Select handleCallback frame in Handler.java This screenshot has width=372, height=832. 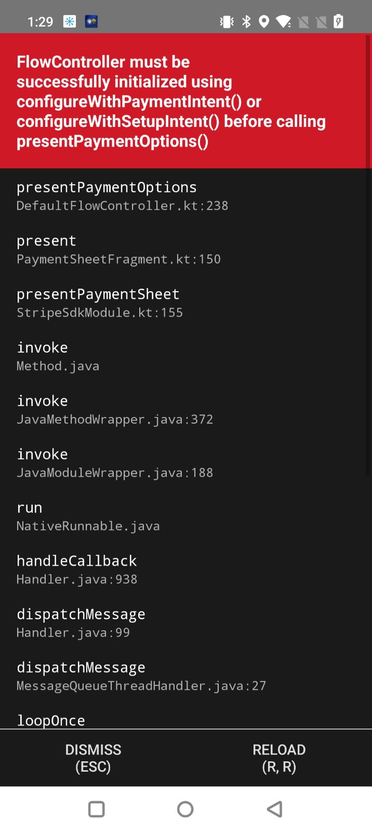click(77, 569)
